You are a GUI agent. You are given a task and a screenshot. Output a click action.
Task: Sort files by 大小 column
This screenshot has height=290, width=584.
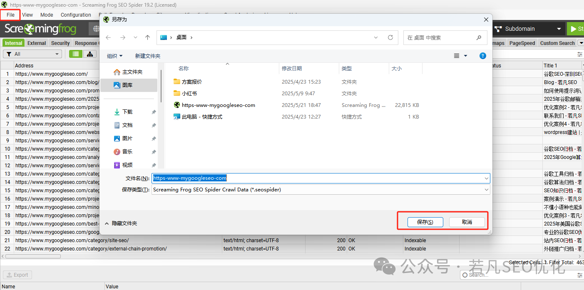pos(397,69)
